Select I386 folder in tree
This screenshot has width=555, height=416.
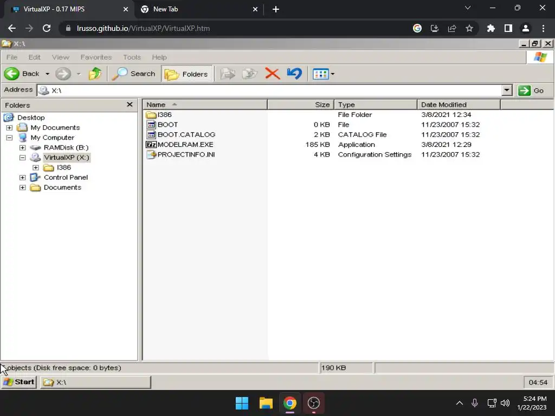[x=64, y=167]
